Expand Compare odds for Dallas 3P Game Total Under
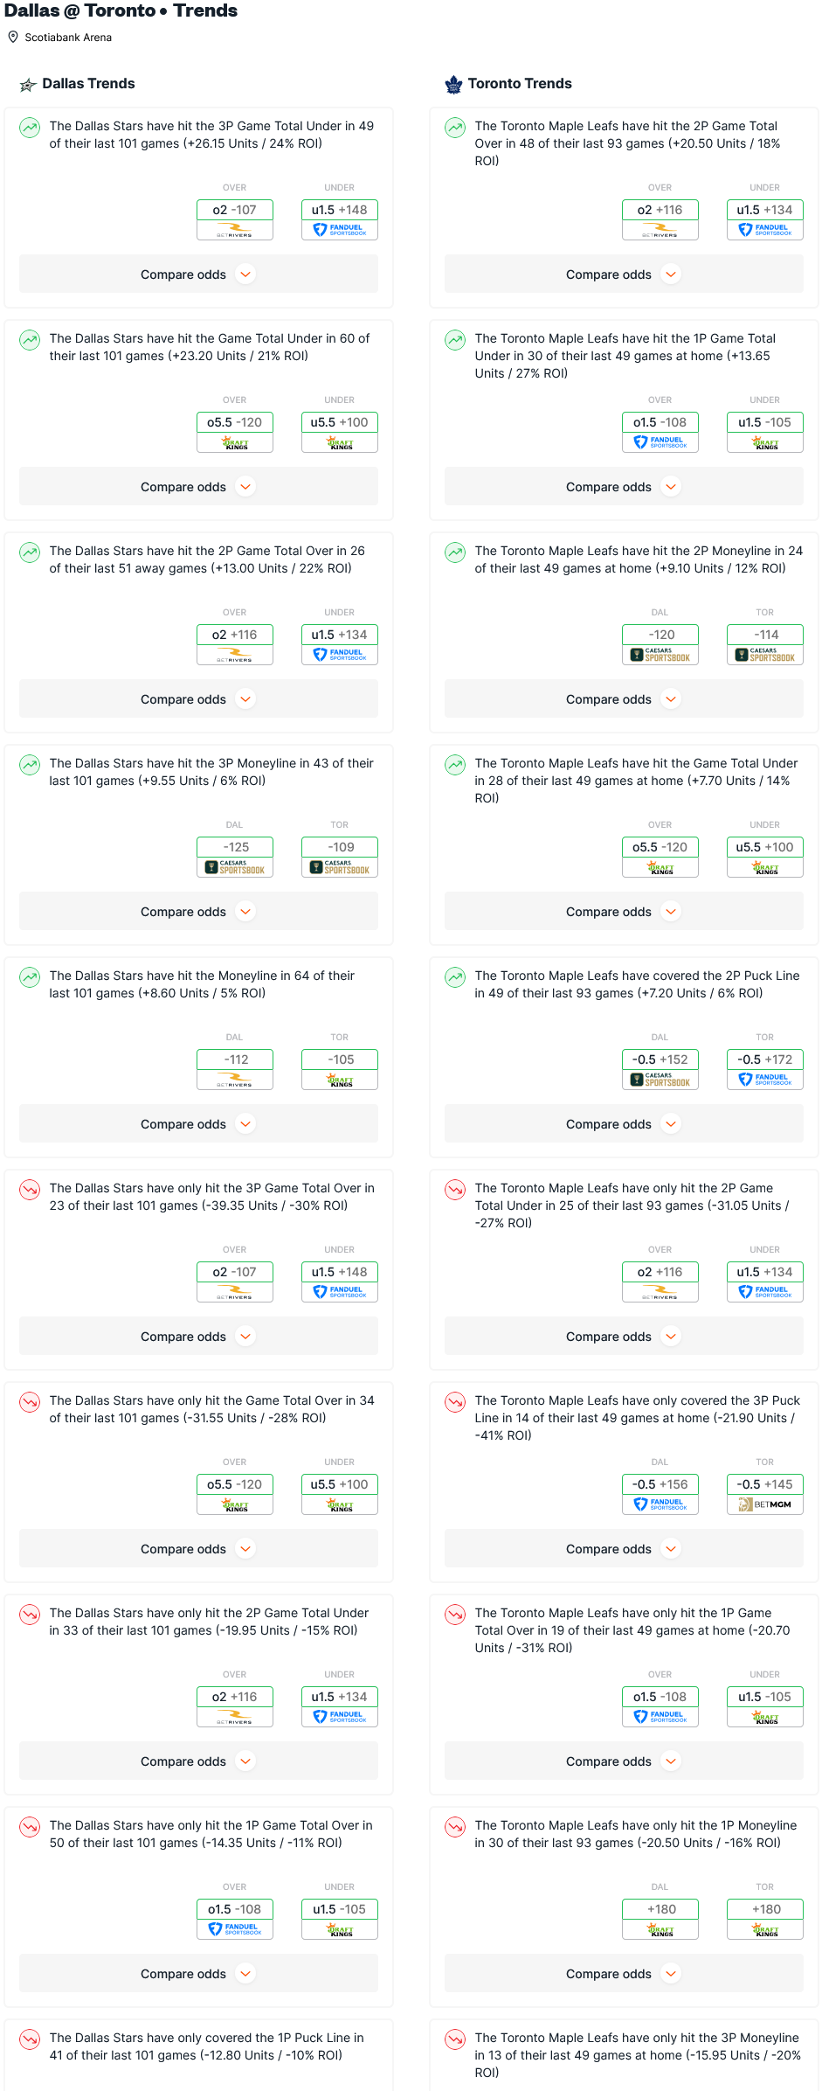Viewport: 822px width, 2091px height. [198, 274]
